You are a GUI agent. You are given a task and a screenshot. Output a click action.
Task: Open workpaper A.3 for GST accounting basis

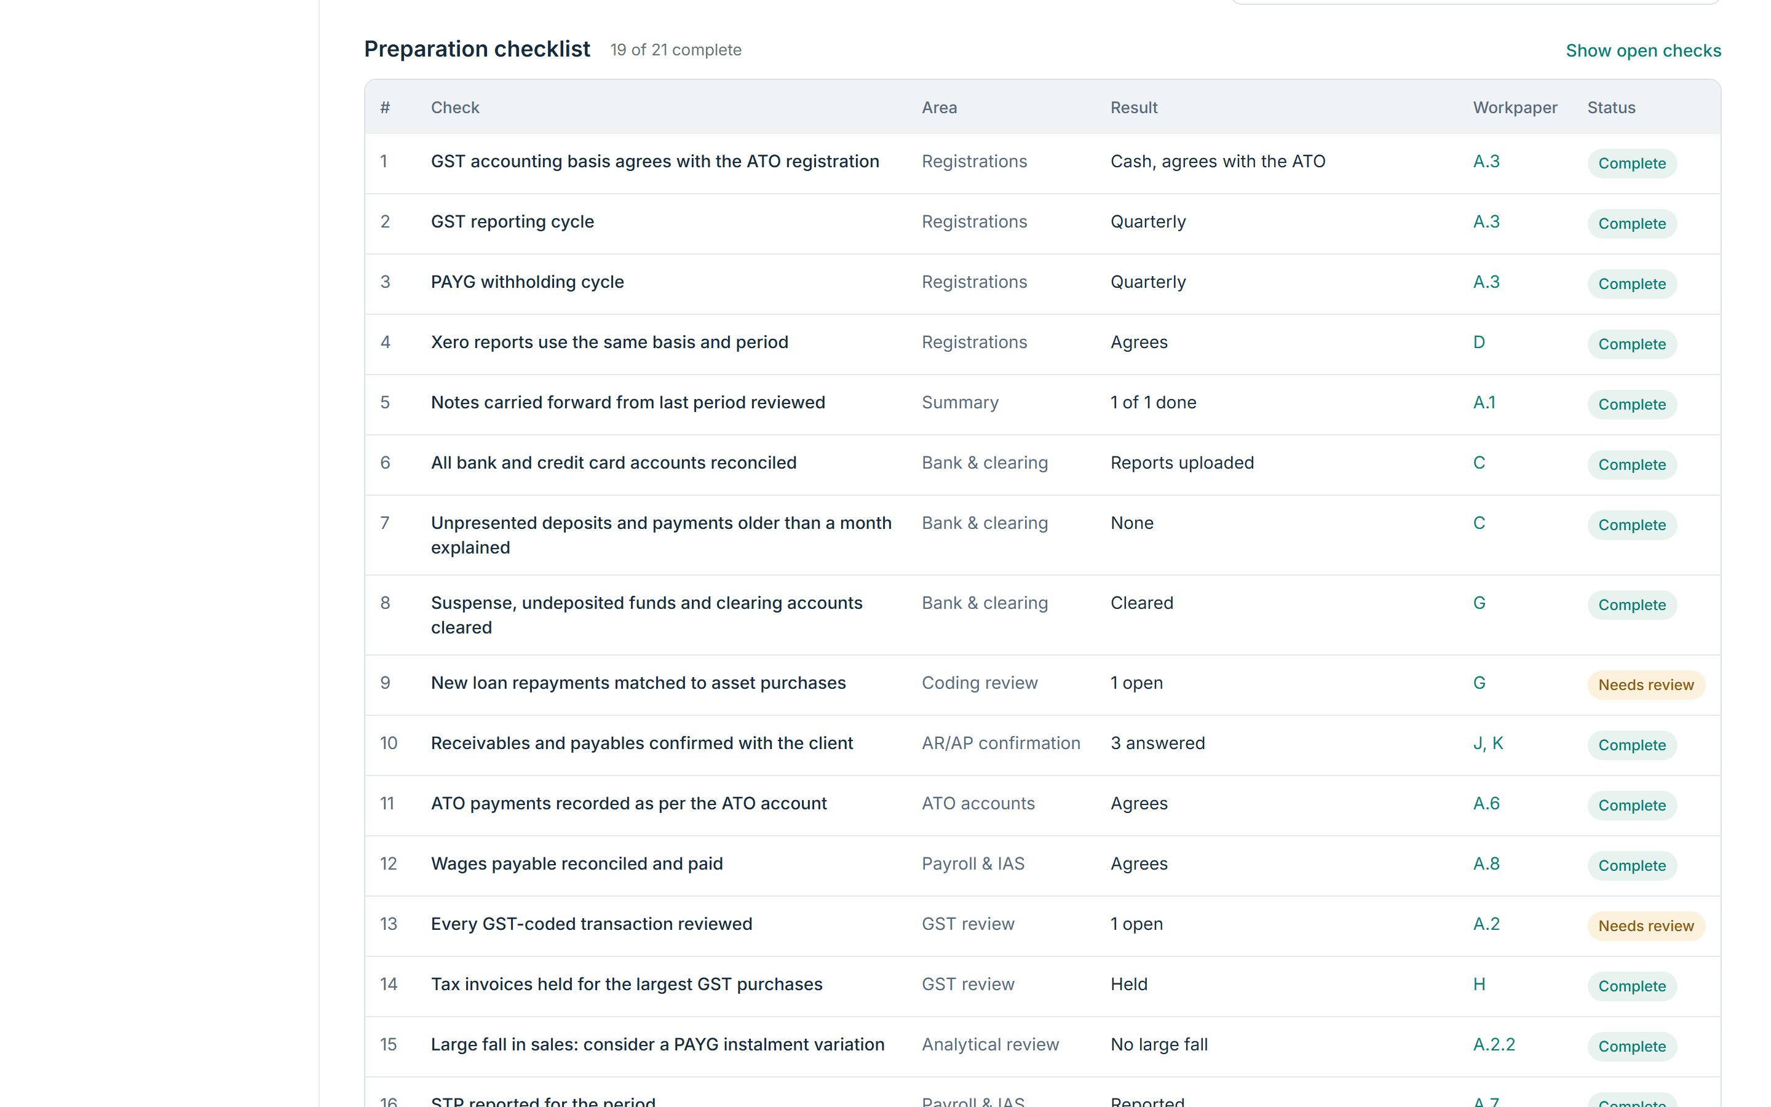pyautogui.click(x=1486, y=161)
